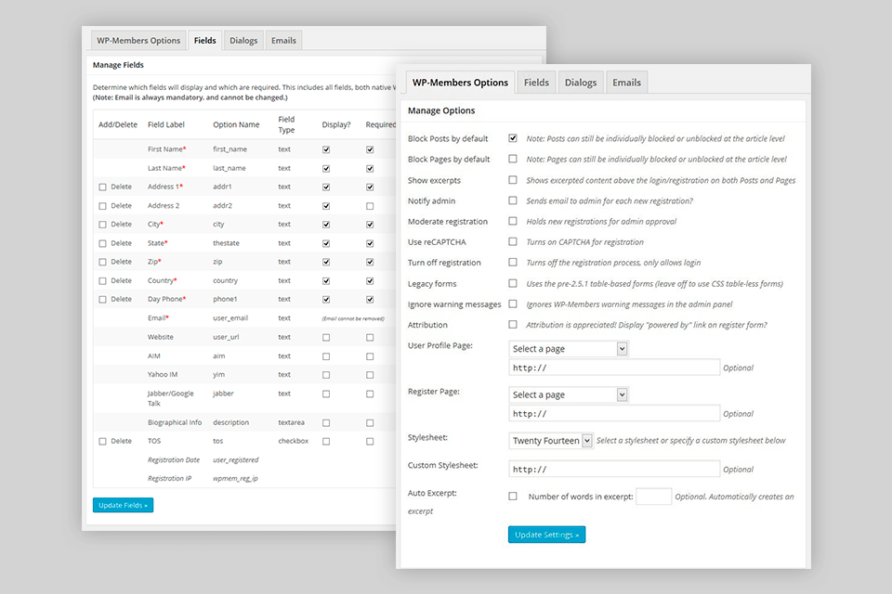The image size is (892, 594).
Task: Toggle Display checkbox for Address 2
Action: pyautogui.click(x=326, y=206)
